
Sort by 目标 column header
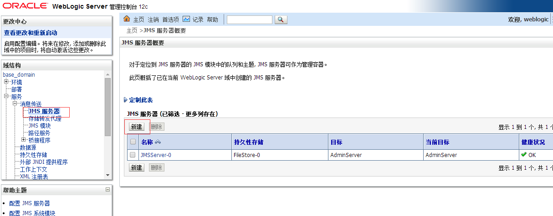click(x=336, y=142)
